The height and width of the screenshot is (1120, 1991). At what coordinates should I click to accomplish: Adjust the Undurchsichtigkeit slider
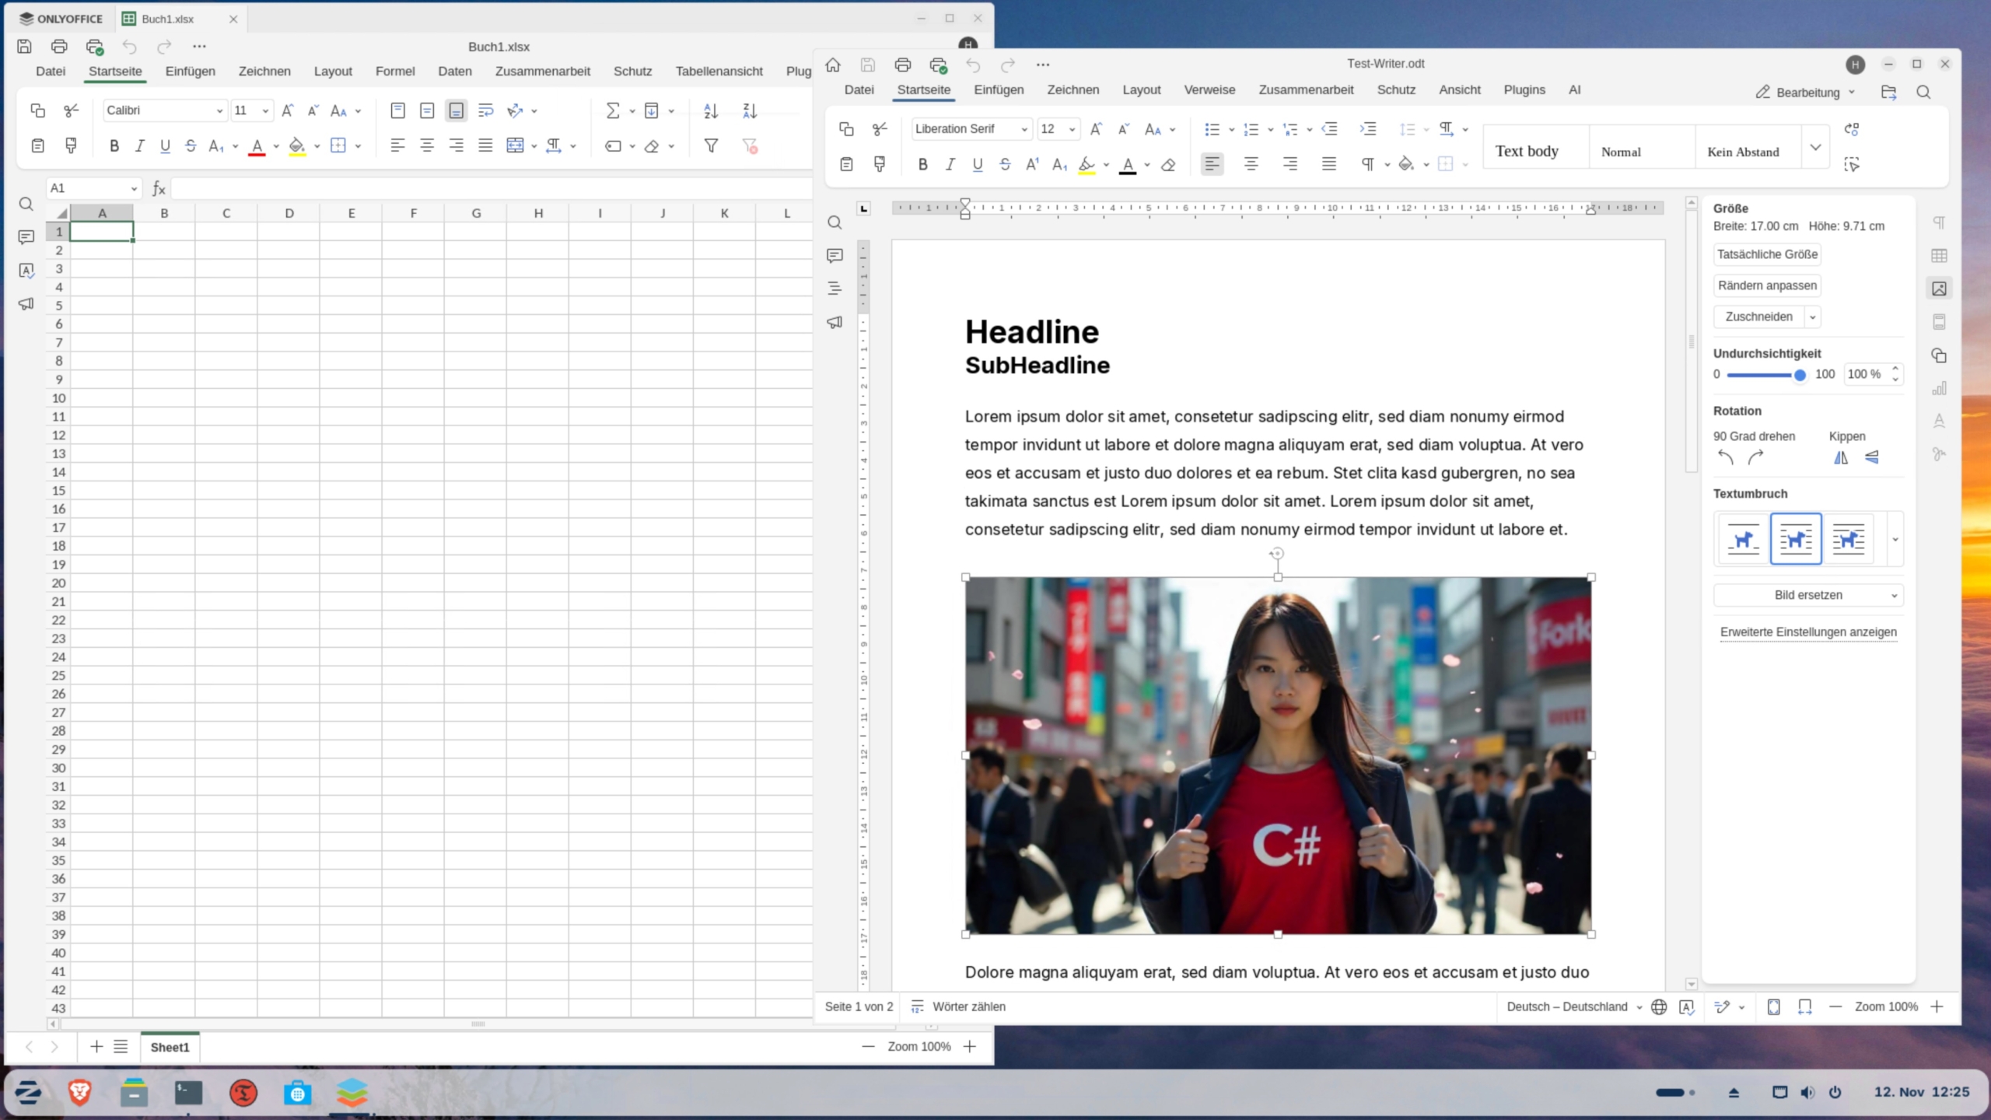(x=1800, y=375)
